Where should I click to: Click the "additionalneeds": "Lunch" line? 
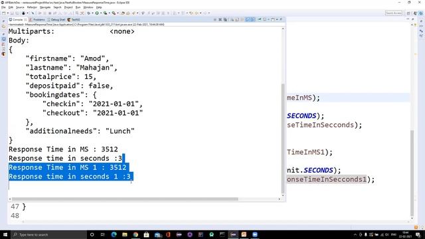click(80, 131)
